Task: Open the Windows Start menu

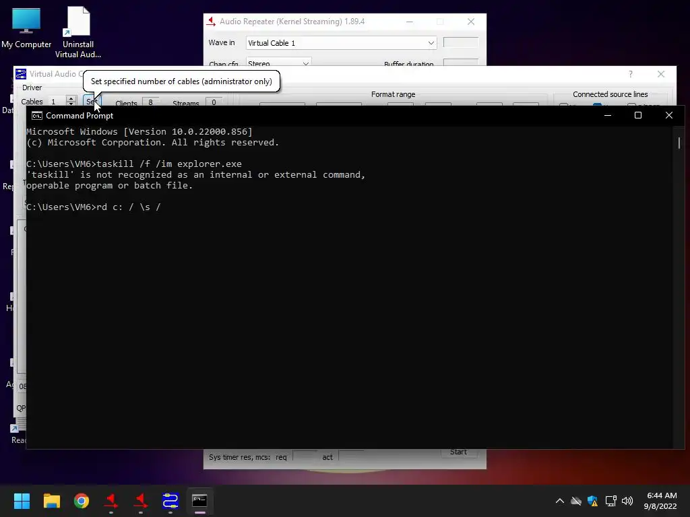Action: coord(22,501)
